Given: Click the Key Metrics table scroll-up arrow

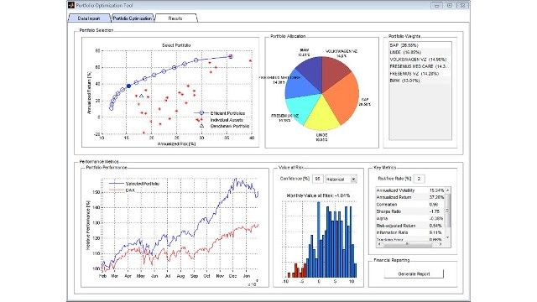Looking at the screenshot, I should (x=447, y=190).
